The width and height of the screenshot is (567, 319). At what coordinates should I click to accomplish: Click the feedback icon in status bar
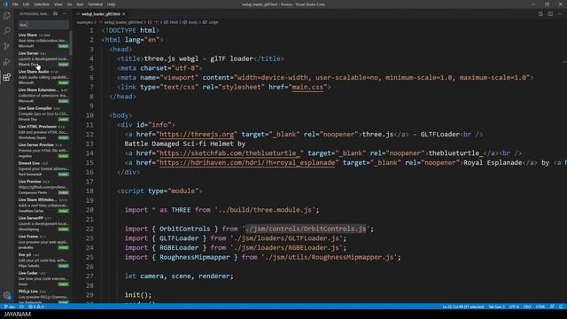(552, 307)
